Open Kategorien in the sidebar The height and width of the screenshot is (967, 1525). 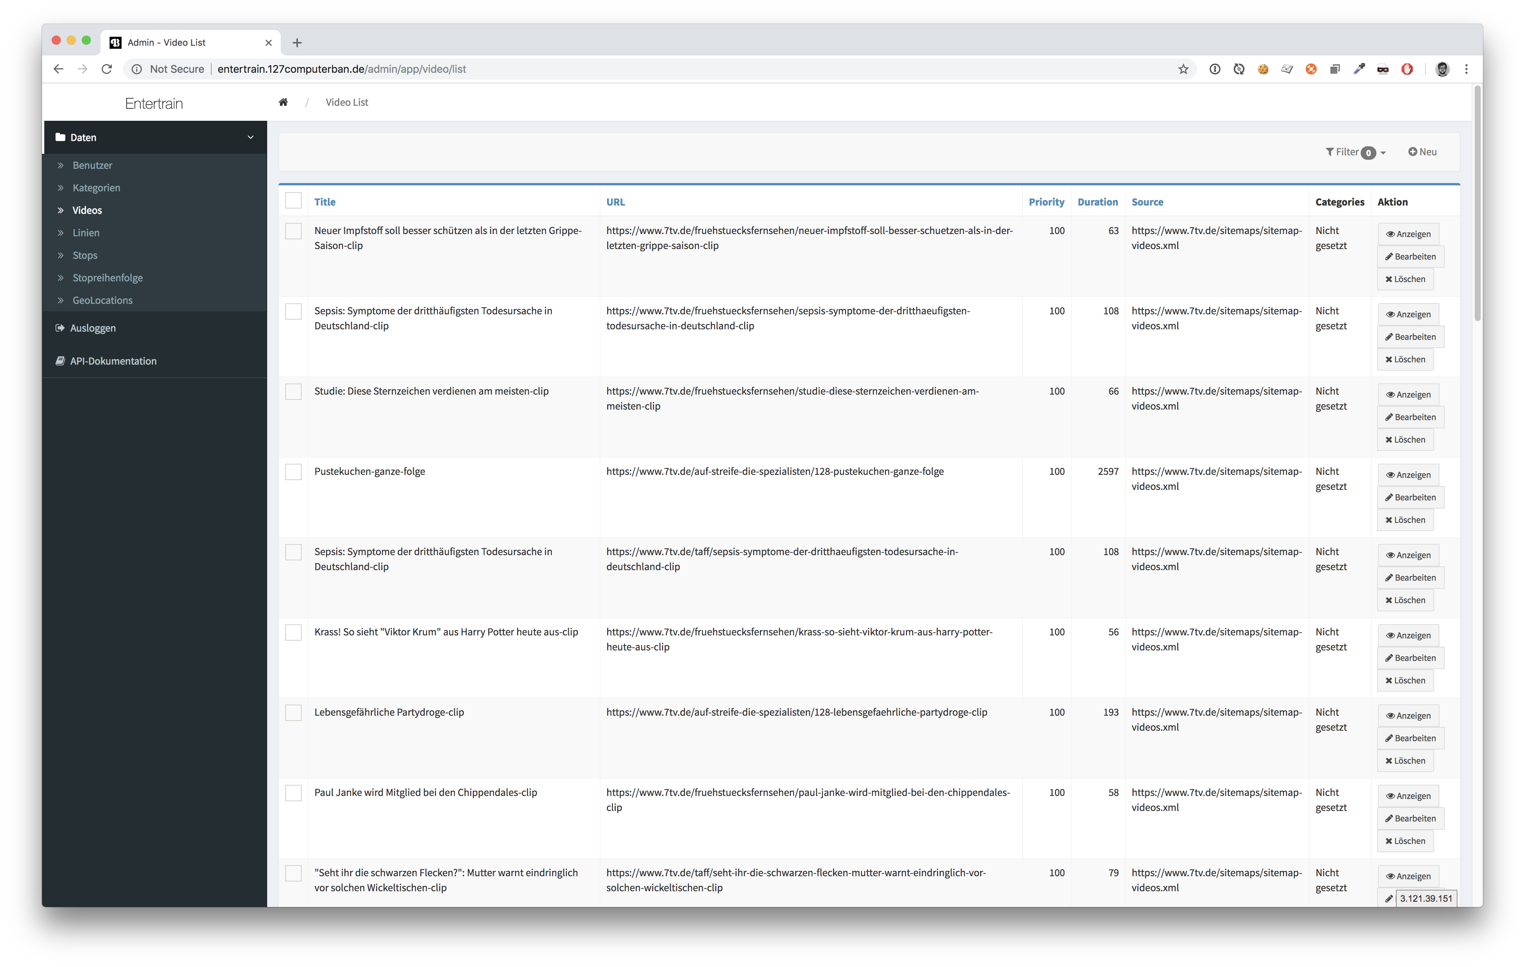coord(96,188)
